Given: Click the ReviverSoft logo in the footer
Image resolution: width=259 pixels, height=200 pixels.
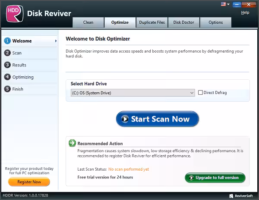Looking at the screenshot, I should 241,195.
